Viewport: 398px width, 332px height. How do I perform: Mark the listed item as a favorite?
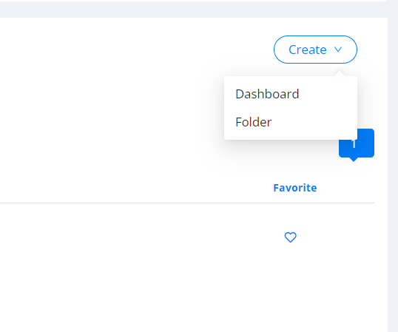[291, 237]
